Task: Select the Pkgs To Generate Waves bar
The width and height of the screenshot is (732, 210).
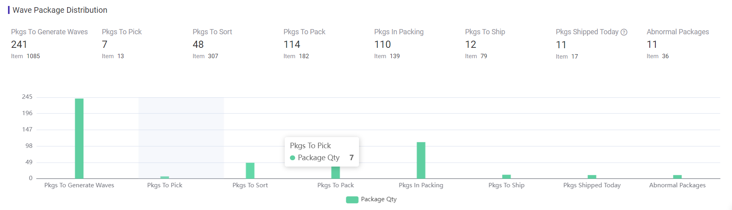Action: [79, 138]
